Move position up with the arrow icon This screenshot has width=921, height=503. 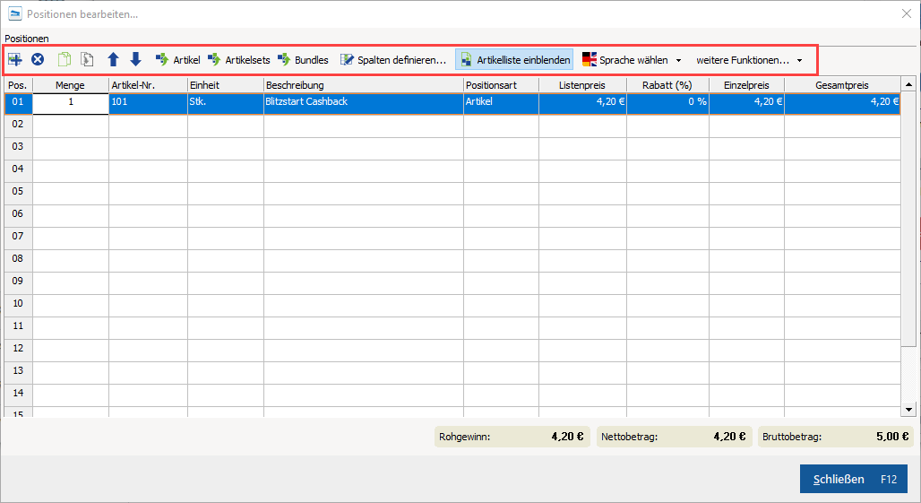tap(114, 59)
